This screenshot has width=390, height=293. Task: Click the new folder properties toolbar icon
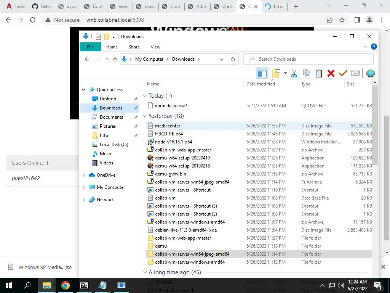tap(276, 73)
